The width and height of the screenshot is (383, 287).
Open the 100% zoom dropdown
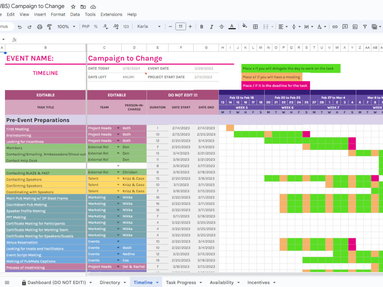[66, 27]
